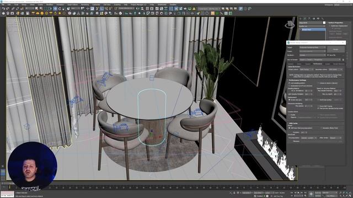Toggle the Conserve memory checkbox

coord(318,83)
